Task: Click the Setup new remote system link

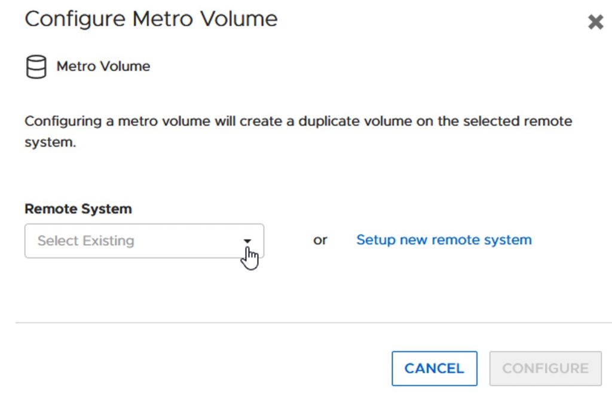Action: (444, 239)
